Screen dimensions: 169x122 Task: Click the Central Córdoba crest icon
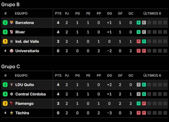[12, 94]
